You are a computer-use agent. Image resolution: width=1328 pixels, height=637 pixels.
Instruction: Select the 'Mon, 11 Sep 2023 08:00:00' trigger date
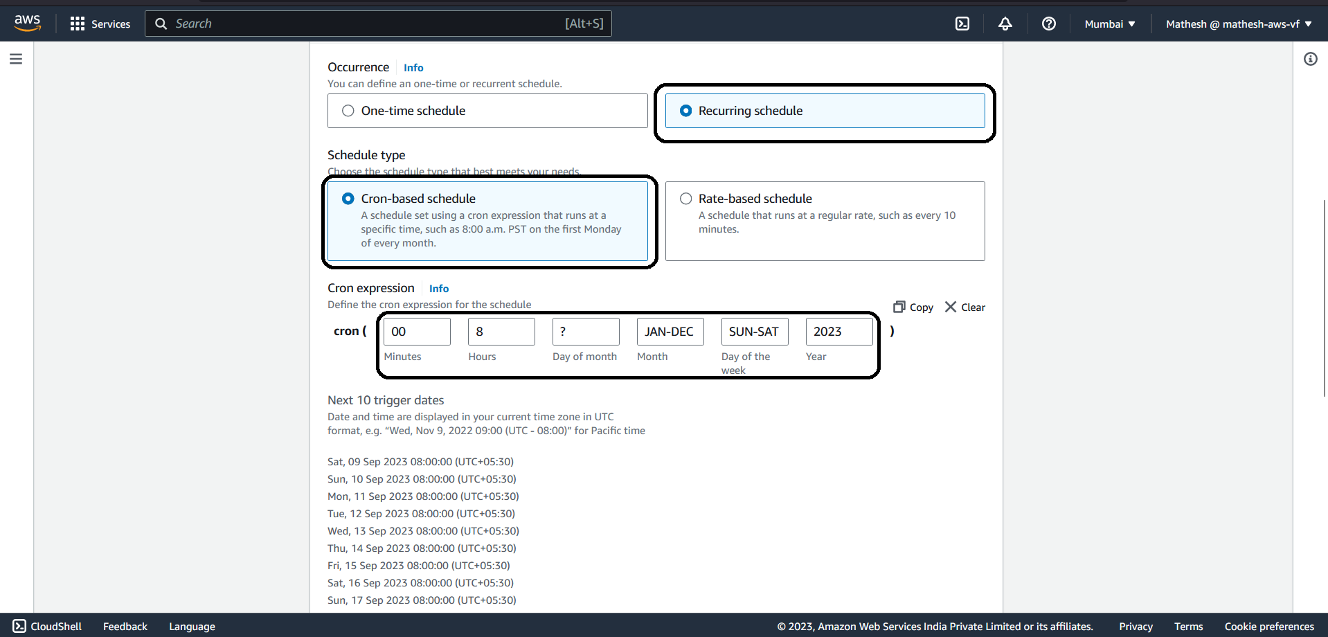tap(423, 496)
